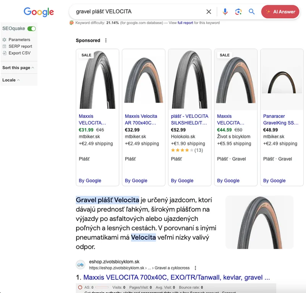Open Sponsored section three-dot menu
Viewport: 306px width, 293px height.
106,40
